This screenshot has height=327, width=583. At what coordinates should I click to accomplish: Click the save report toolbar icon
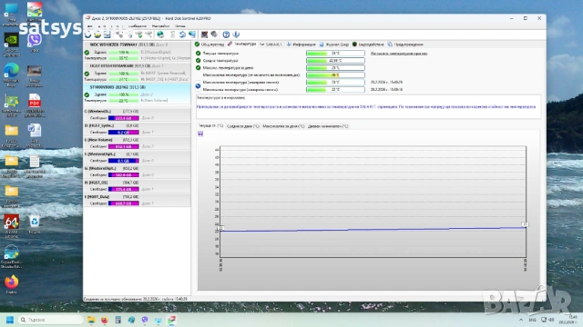[107, 35]
